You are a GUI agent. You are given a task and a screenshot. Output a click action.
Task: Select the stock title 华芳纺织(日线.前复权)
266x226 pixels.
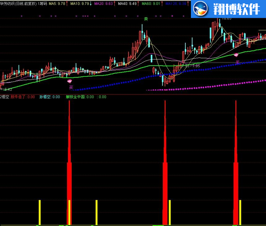18,4
